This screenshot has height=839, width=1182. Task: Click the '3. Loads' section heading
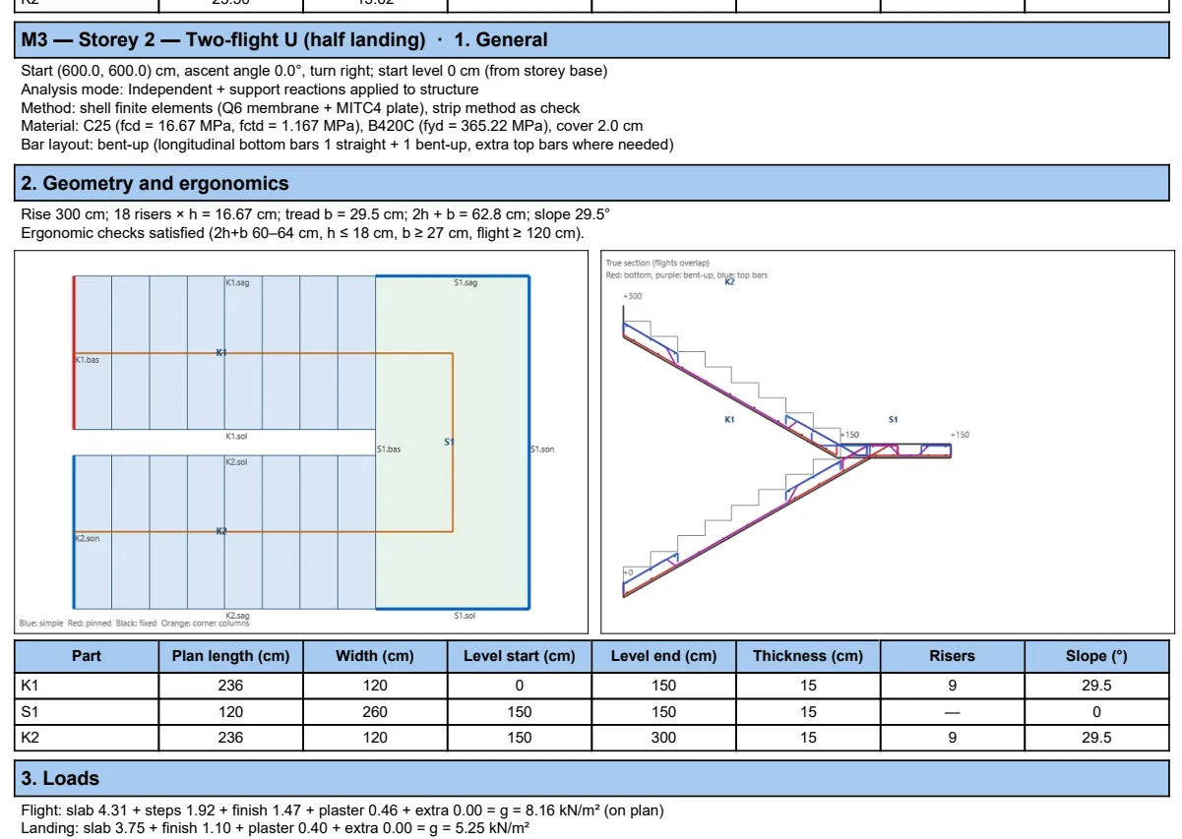pyautogui.click(x=591, y=779)
